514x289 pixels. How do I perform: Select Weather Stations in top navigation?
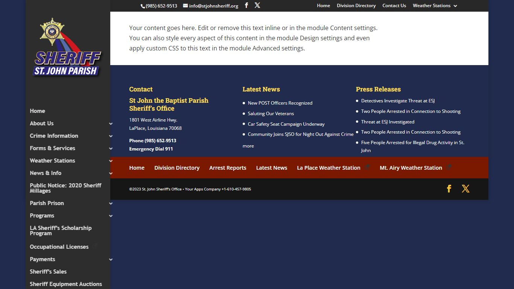point(431,6)
